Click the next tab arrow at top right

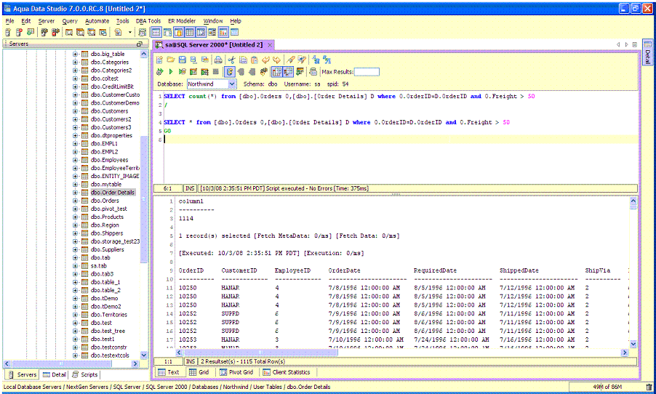[x=626, y=44]
